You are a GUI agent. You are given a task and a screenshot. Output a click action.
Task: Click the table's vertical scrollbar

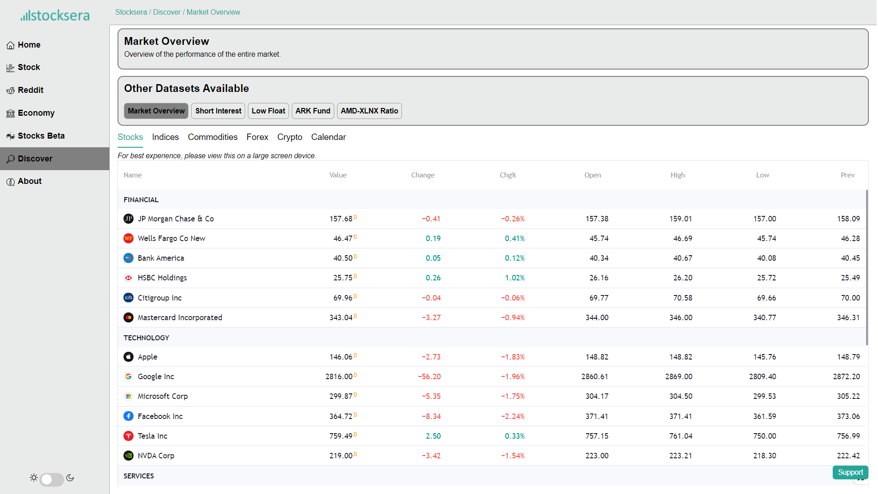[x=867, y=268]
